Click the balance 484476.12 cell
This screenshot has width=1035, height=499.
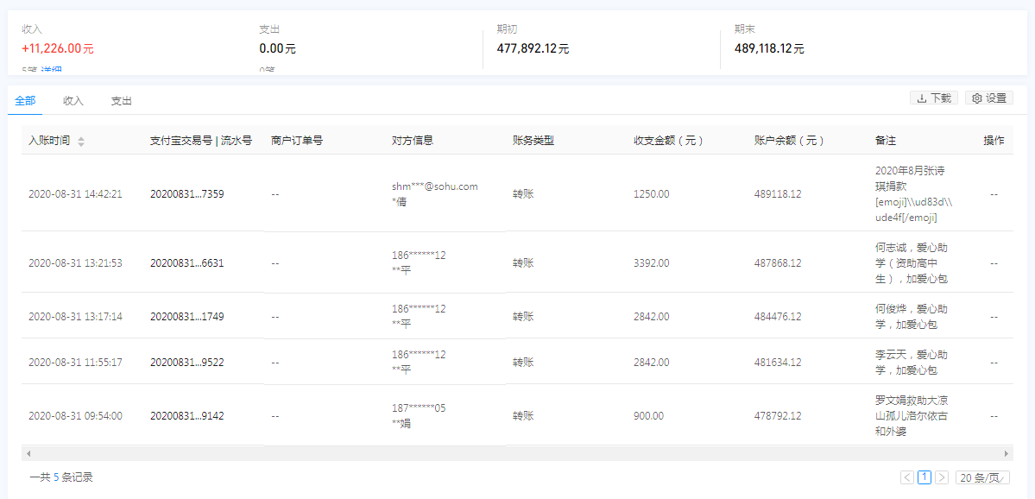[778, 316]
